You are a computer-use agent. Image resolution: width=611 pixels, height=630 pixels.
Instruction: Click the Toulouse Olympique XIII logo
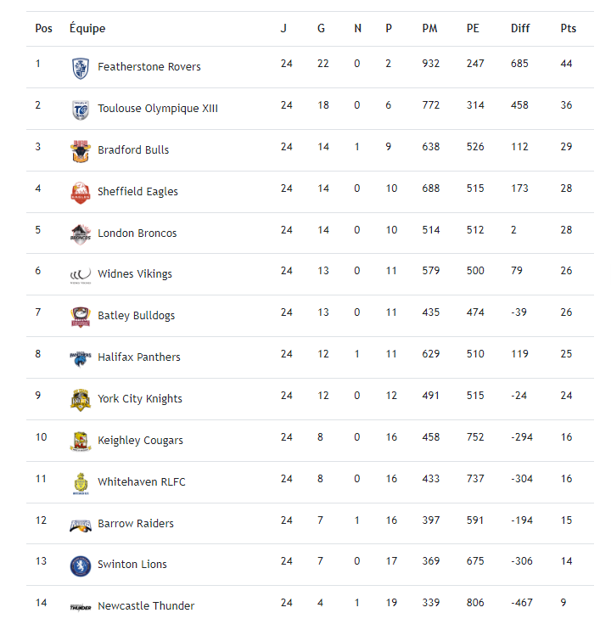point(80,110)
